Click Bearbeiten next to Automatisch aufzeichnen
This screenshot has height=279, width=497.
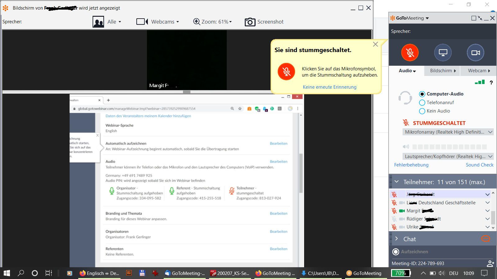(x=279, y=144)
